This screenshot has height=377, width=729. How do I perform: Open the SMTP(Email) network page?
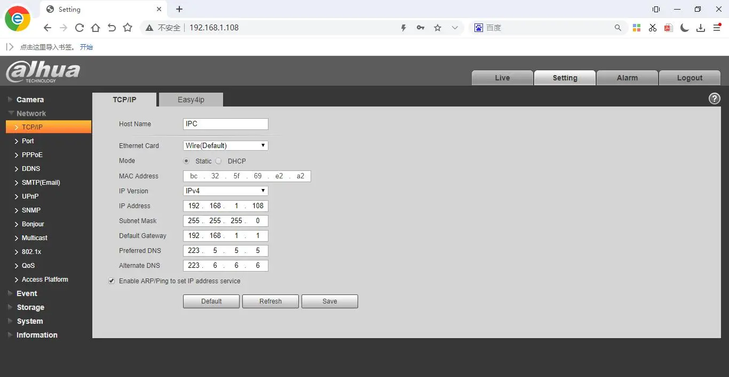pos(41,183)
